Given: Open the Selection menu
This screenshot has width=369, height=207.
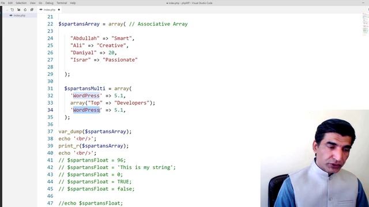Looking at the screenshot, I should pyautogui.click(x=21, y=3).
